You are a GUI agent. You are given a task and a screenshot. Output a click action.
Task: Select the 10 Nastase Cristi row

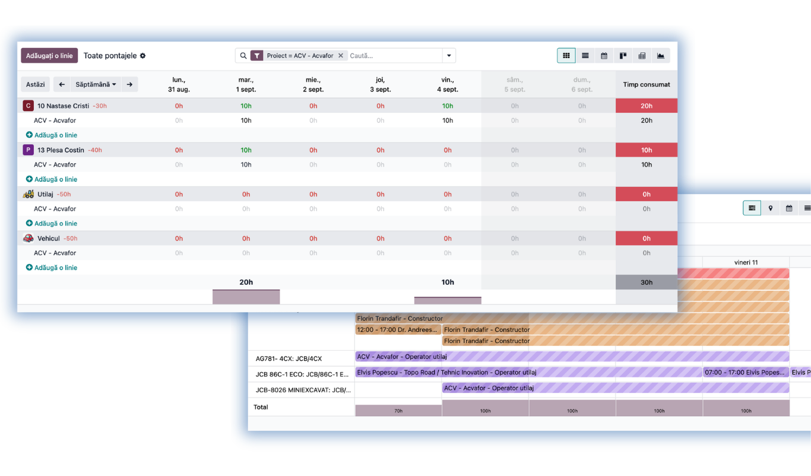(x=347, y=106)
